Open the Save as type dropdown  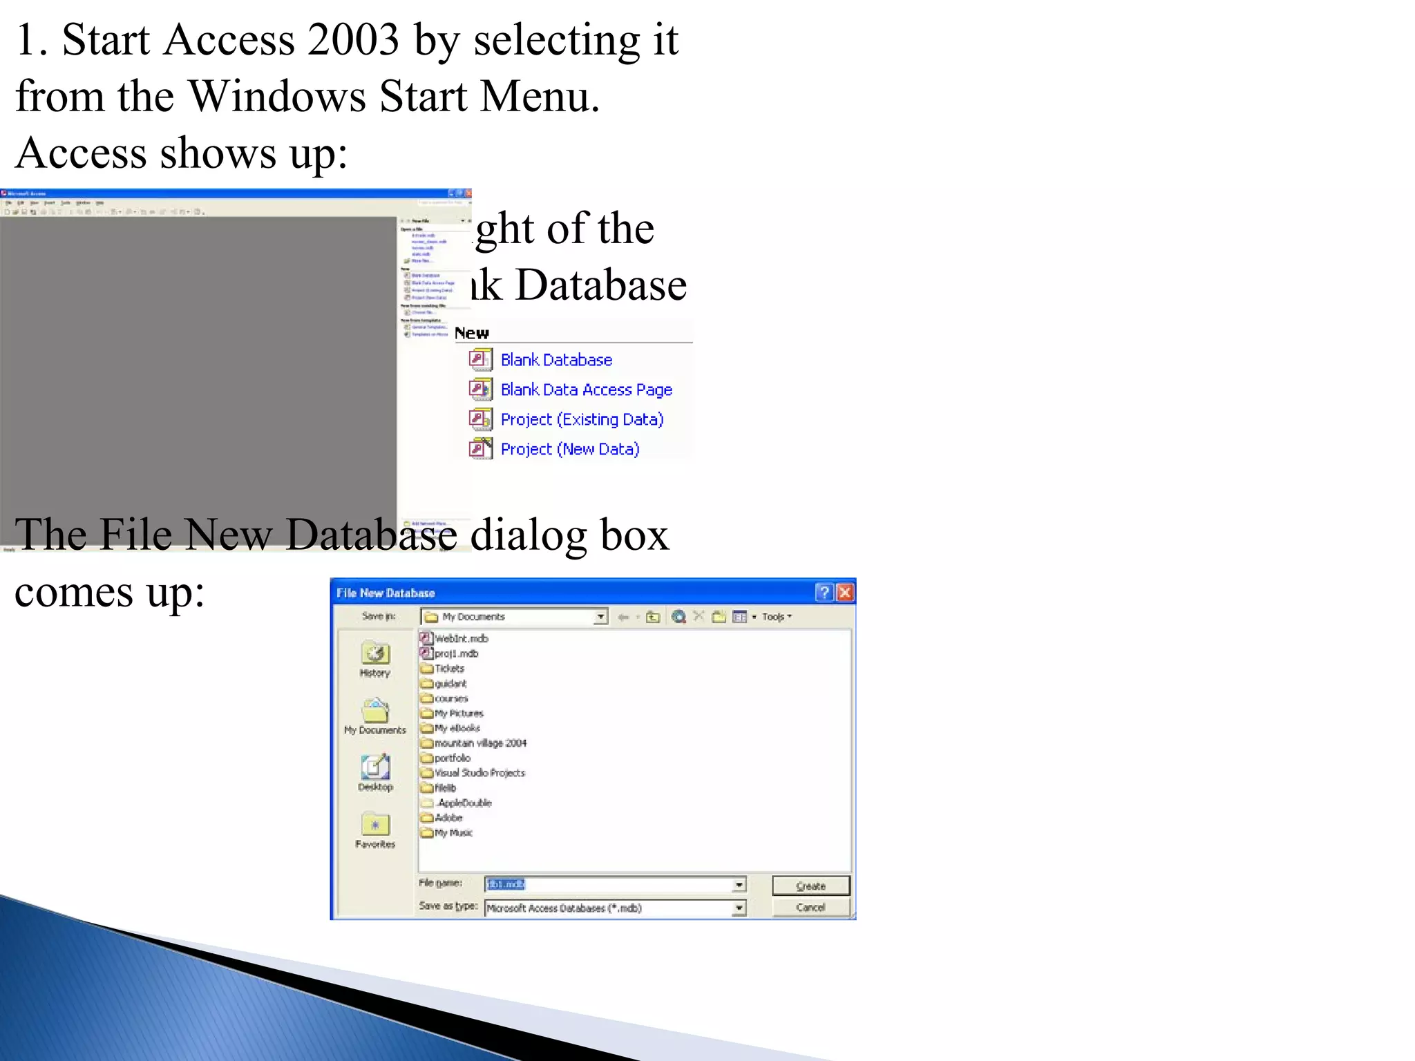click(x=739, y=908)
